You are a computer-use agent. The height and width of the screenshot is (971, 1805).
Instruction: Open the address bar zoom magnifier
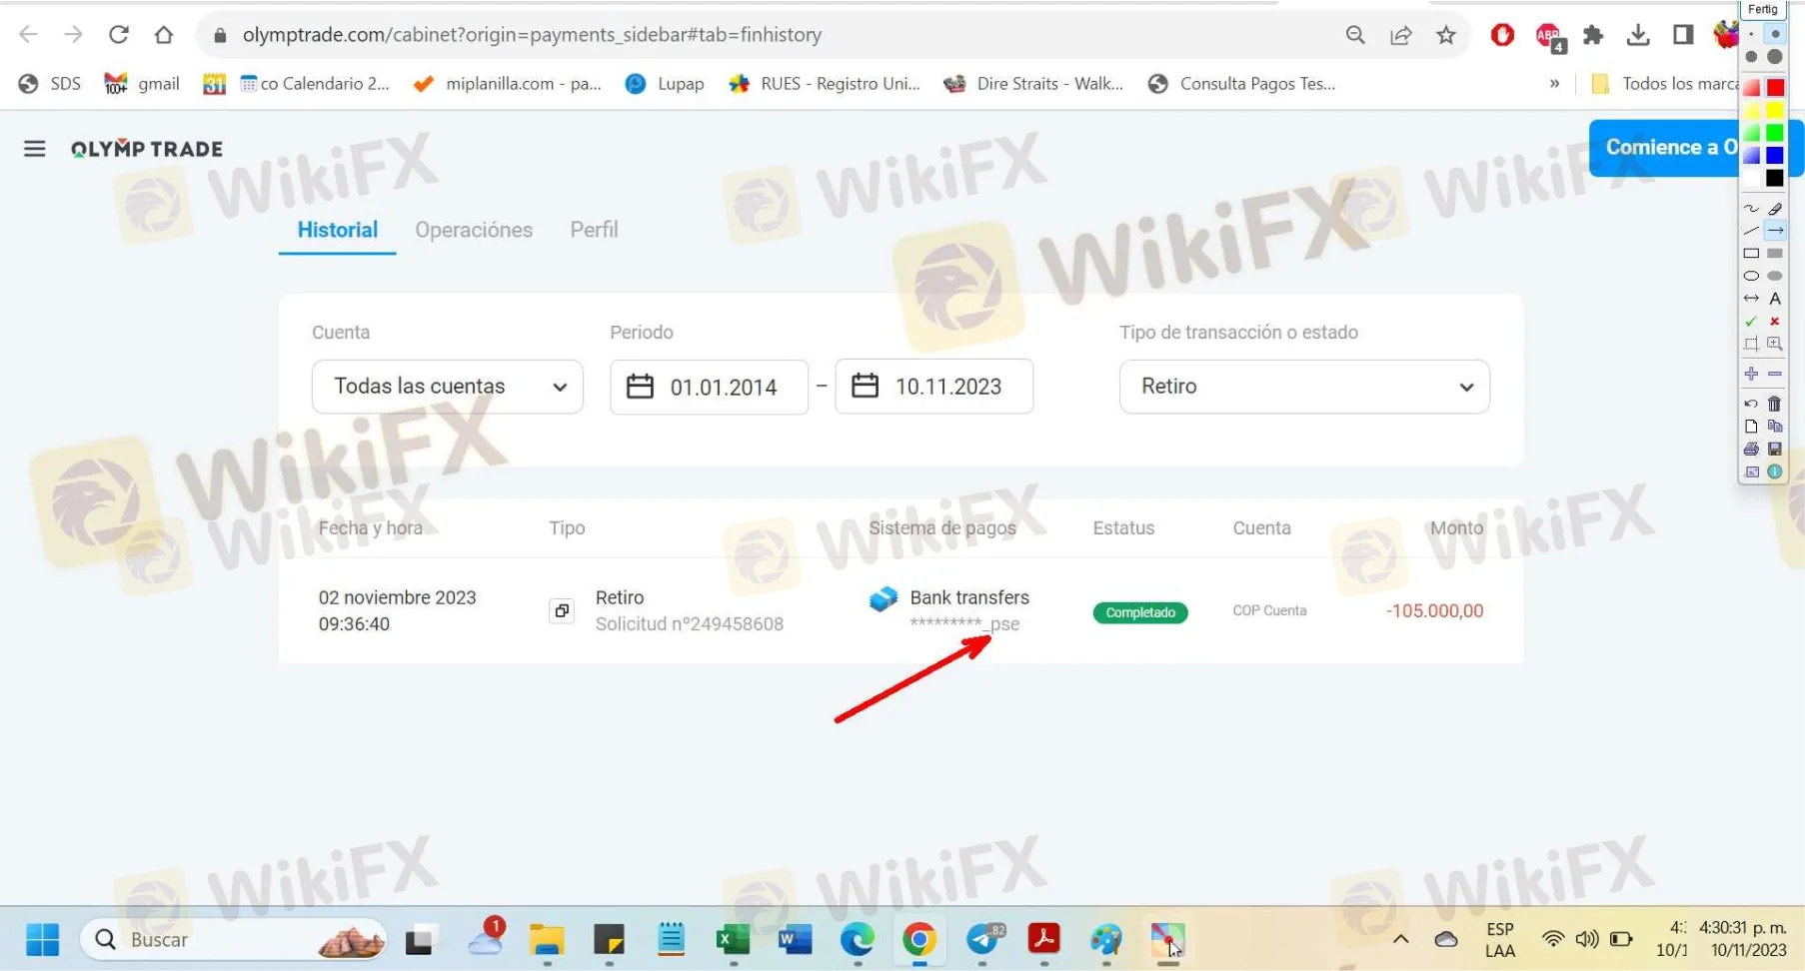[x=1355, y=35]
